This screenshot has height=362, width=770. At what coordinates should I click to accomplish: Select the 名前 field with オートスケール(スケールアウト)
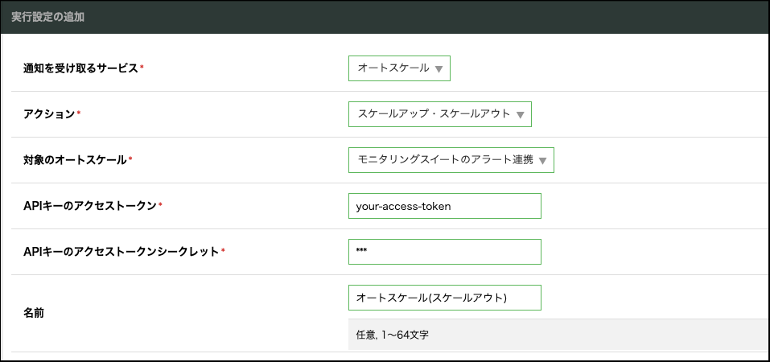point(444,298)
